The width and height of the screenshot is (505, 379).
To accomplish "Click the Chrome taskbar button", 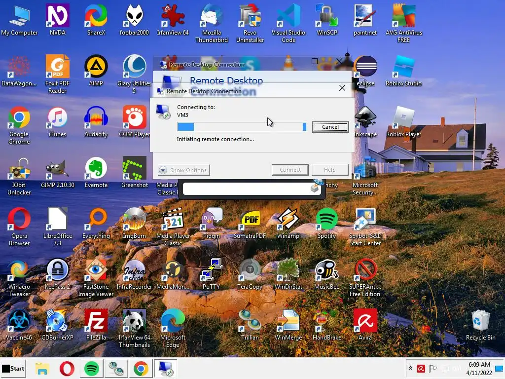I will (141, 368).
